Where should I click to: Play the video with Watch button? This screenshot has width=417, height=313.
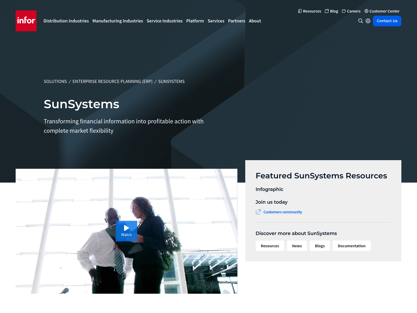(x=126, y=231)
